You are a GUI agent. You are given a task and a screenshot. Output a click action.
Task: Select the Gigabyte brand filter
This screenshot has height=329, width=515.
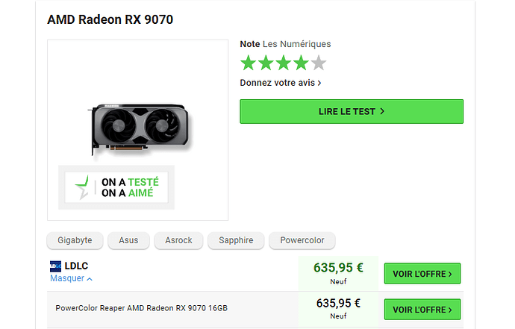pyautogui.click(x=75, y=240)
